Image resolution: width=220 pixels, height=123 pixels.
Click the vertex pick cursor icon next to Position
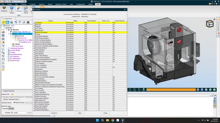tap(12, 112)
